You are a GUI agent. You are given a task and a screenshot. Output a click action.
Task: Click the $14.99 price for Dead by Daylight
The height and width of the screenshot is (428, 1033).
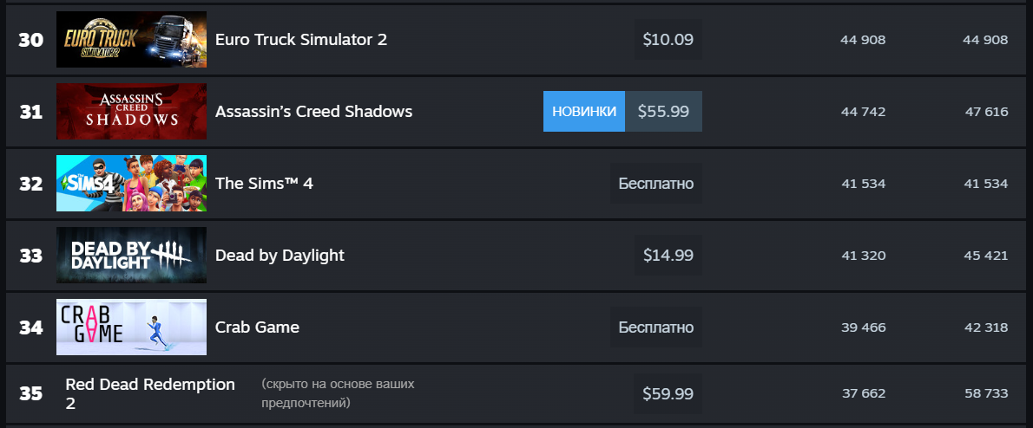[x=668, y=255]
